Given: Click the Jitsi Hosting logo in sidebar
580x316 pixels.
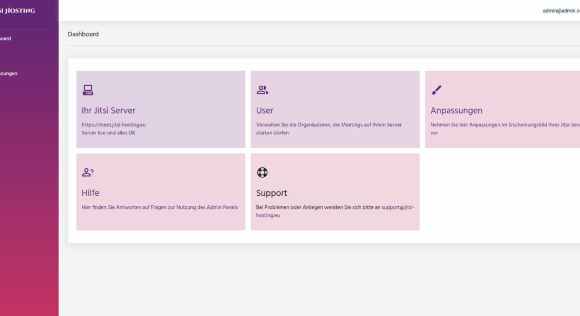Looking at the screenshot, I should pos(17,11).
